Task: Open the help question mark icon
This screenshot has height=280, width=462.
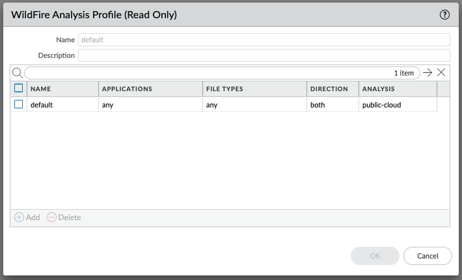Action: tap(445, 14)
